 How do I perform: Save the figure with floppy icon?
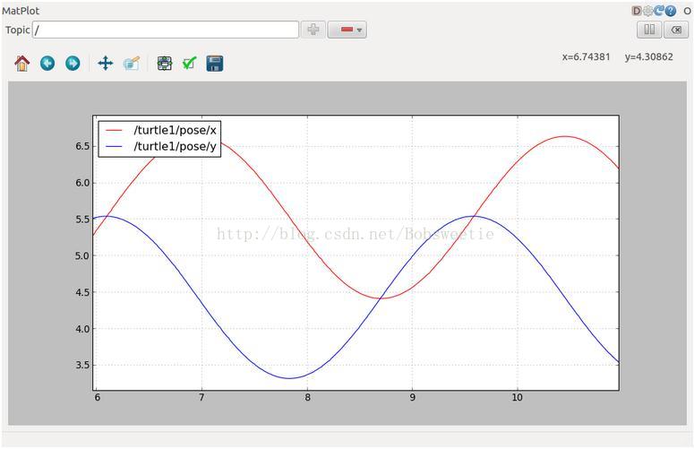[215, 64]
